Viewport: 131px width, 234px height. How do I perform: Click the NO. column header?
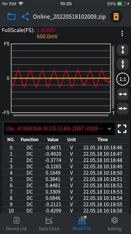point(11,140)
